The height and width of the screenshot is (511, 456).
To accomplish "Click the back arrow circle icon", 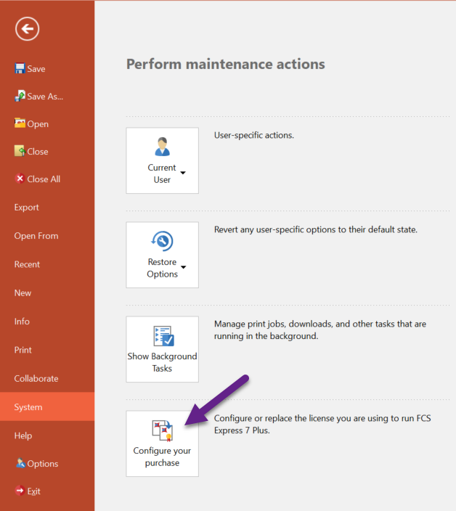I will (28, 29).
